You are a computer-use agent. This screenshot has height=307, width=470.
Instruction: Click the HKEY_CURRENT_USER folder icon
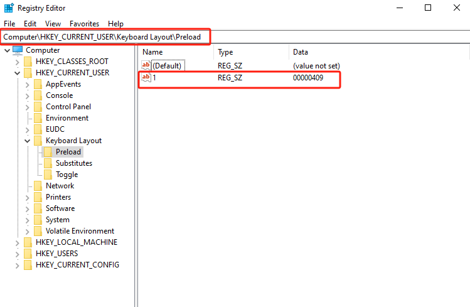(x=28, y=73)
